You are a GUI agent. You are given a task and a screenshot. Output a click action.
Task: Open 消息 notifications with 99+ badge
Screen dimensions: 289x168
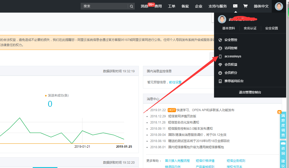coord(145,6)
